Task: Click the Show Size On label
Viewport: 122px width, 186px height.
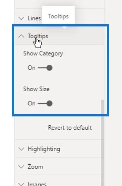Action: 32,103
